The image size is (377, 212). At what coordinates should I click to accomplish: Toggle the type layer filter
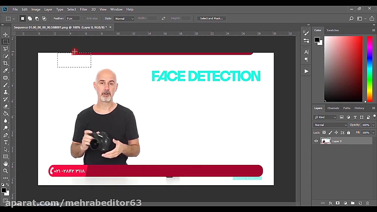355,117
